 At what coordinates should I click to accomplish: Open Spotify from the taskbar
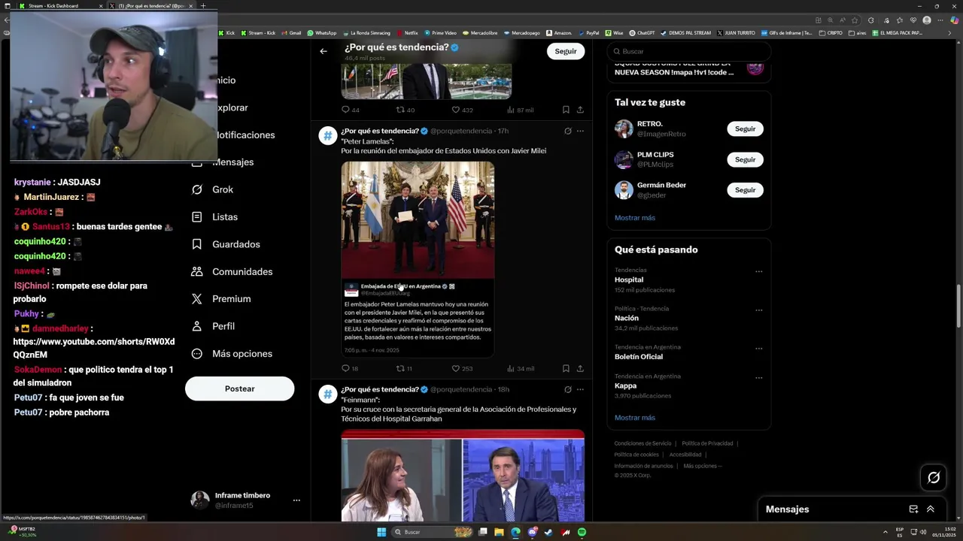(582, 532)
